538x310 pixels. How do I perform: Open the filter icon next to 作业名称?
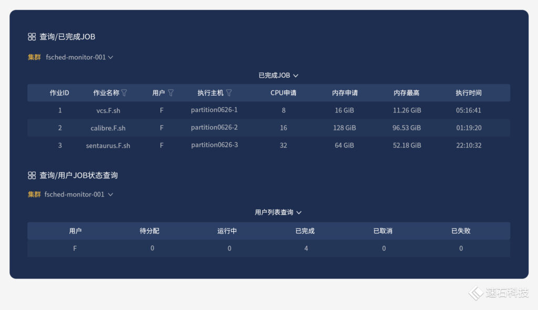125,93
